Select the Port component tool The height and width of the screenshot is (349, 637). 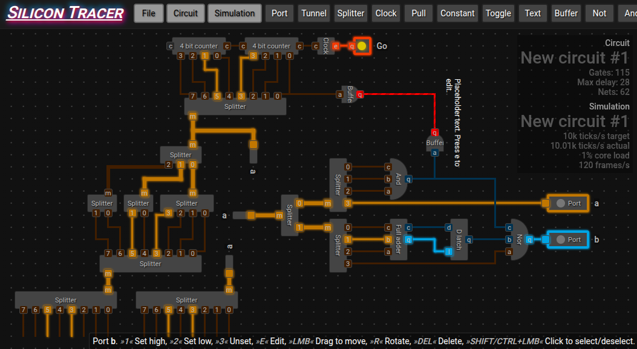(x=279, y=13)
